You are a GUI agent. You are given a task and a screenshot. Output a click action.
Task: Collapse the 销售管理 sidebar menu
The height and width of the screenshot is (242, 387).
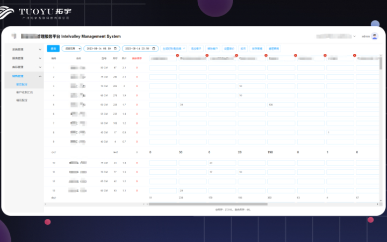point(24,76)
